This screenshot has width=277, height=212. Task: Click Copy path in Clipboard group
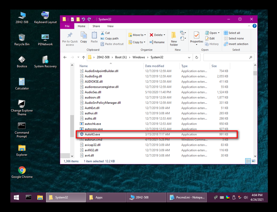110,38
